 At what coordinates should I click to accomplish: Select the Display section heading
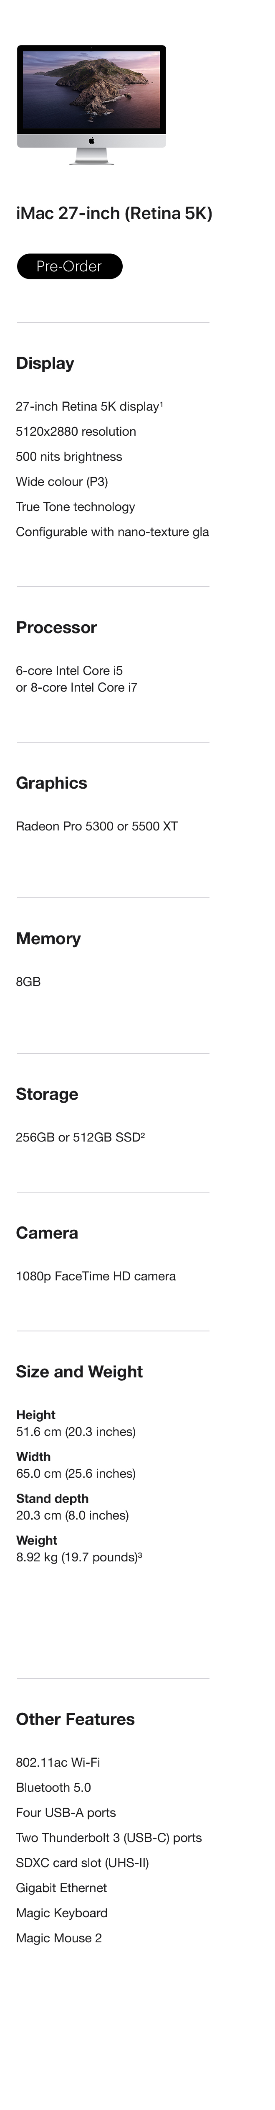click(45, 363)
